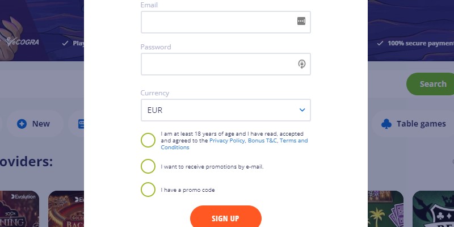The width and height of the screenshot is (454, 227).
Task: Click the blue icon right of New category
Action: click(81, 124)
